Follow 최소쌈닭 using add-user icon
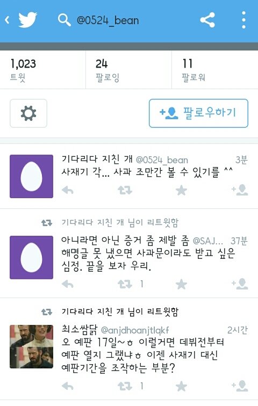 [x=240, y=386]
